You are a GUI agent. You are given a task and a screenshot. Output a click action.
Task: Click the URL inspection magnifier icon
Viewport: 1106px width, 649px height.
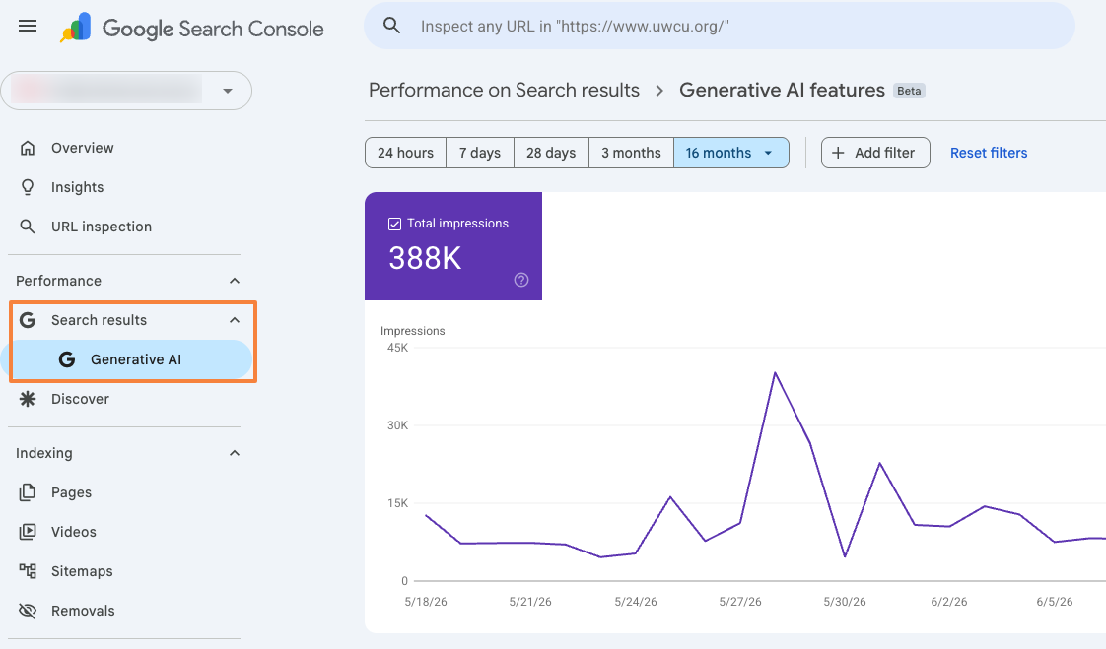click(28, 227)
